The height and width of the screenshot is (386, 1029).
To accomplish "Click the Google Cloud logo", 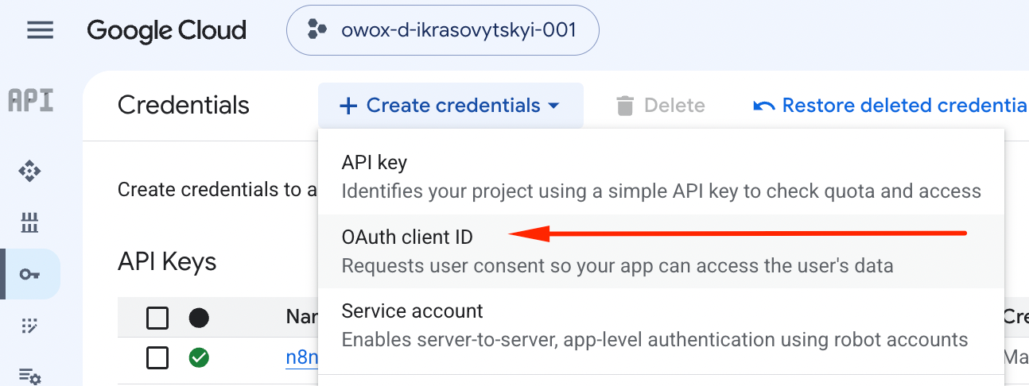I will coord(167,31).
